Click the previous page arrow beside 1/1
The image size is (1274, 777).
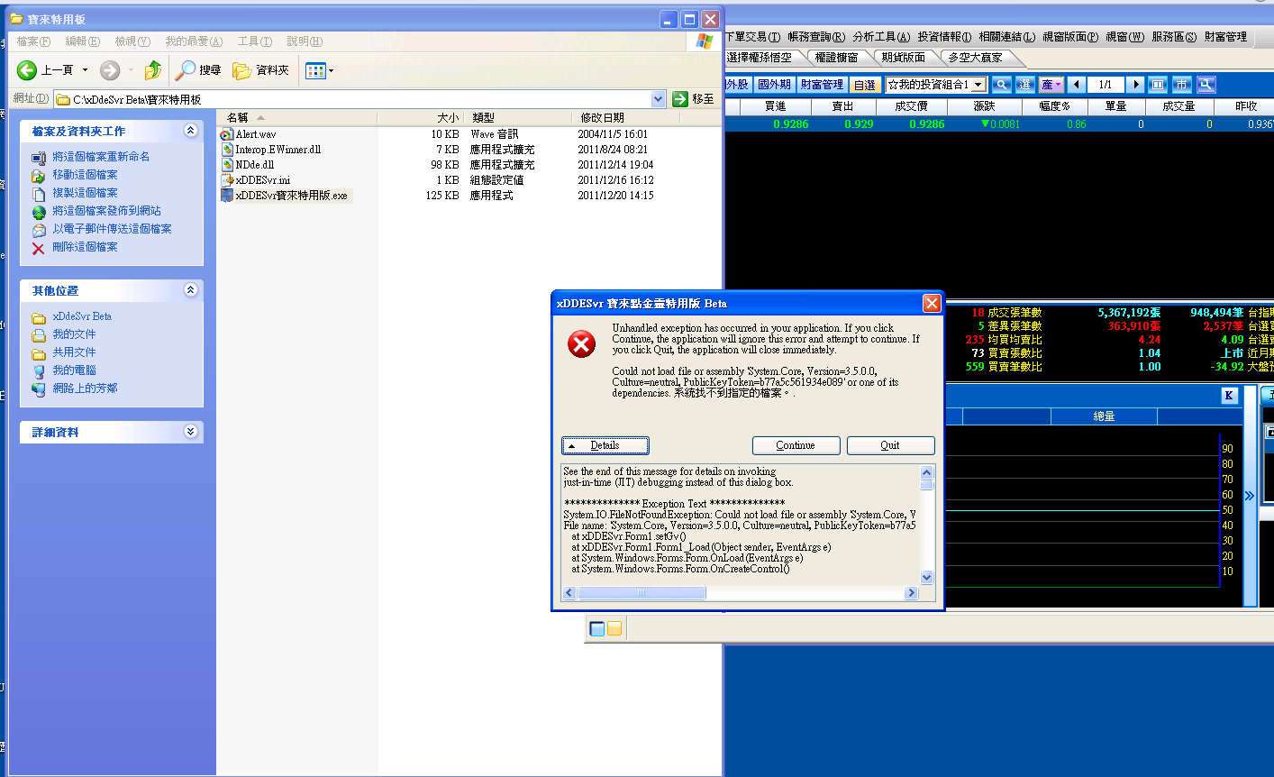pos(1076,85)
